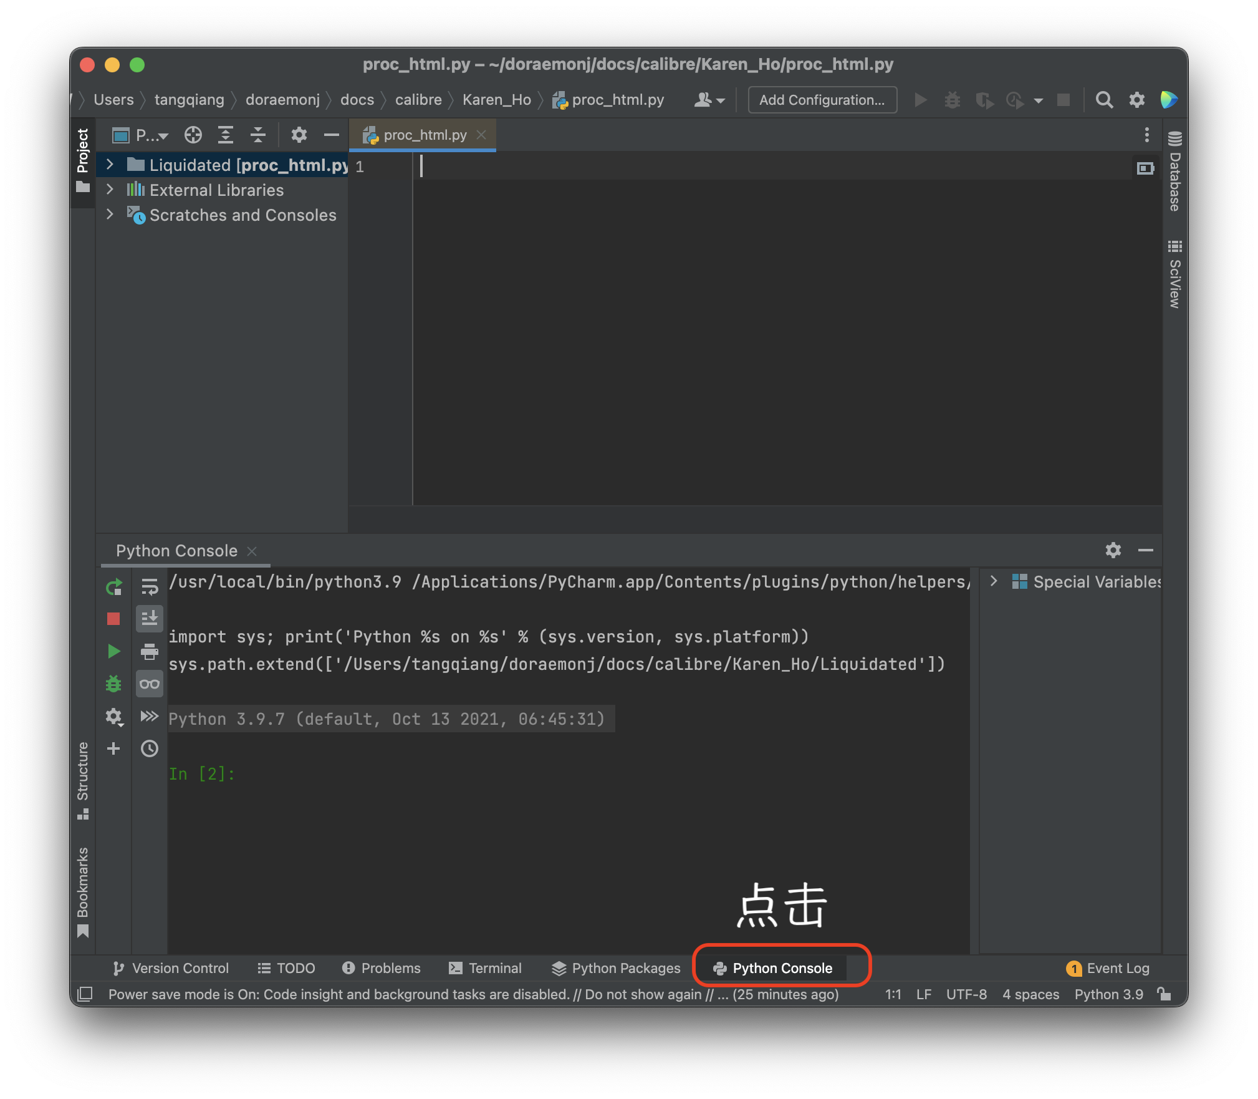Toggle soft-wrap in the console
Image resolution: width=1258 pixels, height=1099 pixels.
tap(150, 586)
